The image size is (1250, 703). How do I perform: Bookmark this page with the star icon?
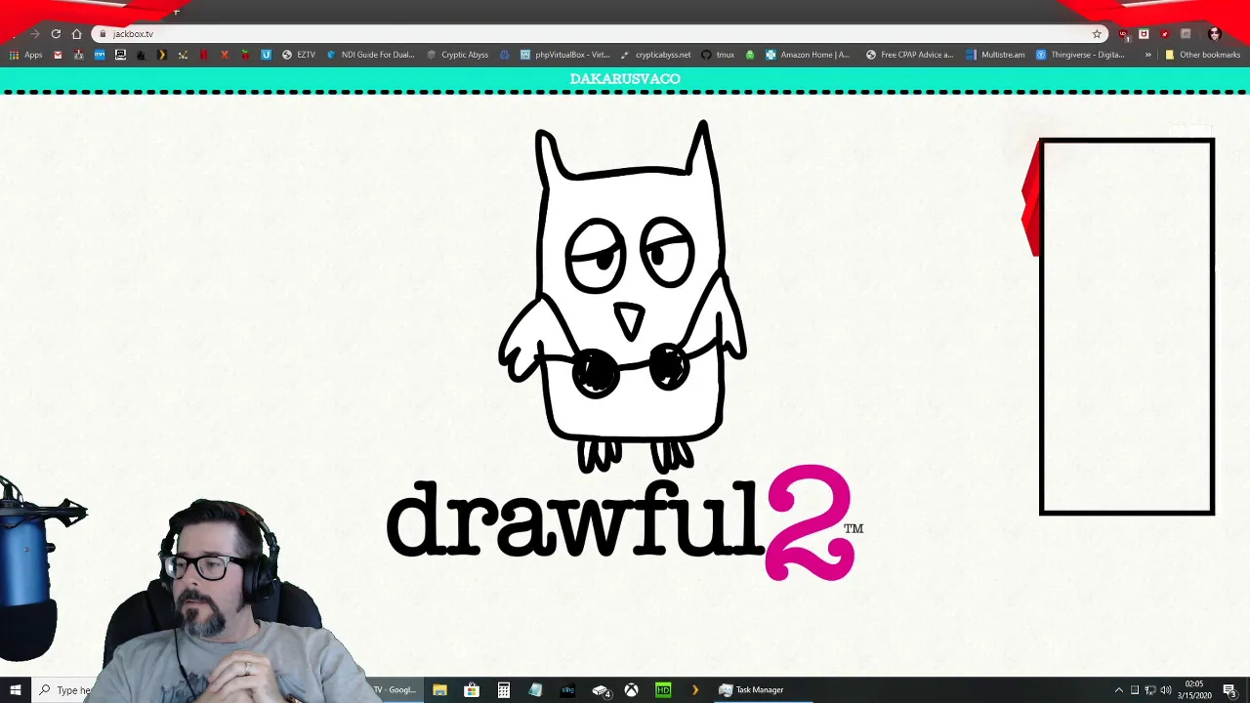pyautogui.click(x=1097, y=34)
